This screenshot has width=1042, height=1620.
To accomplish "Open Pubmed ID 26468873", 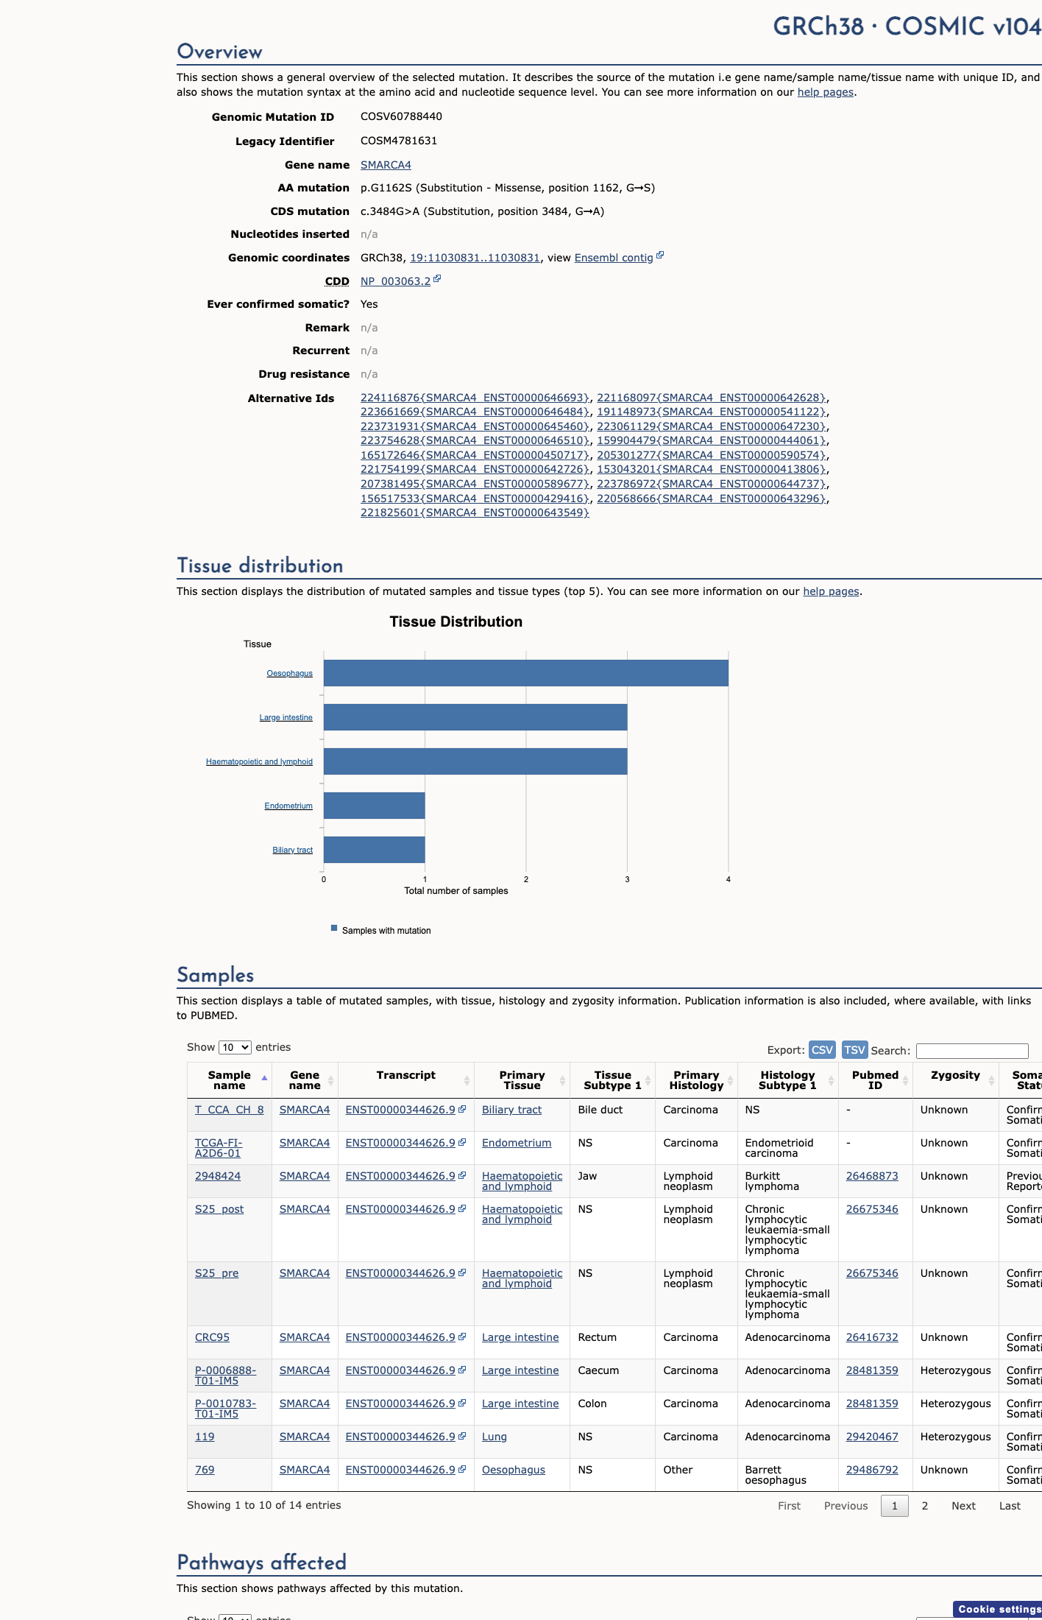I will [x=872, y=1176].
